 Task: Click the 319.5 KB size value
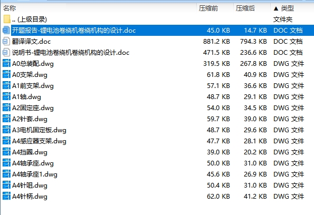point(216,64)
